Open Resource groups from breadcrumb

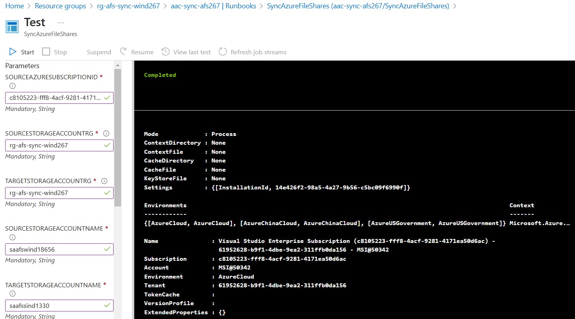tap(60, 6)
